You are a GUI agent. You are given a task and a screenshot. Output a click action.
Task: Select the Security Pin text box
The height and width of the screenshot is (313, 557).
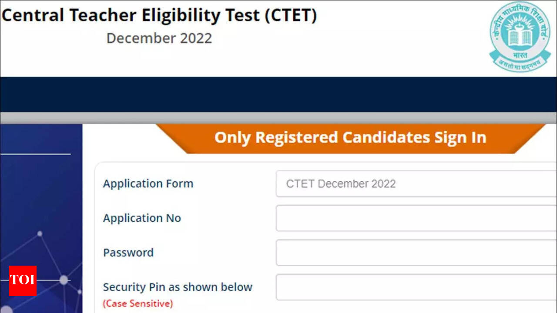pyautogui.click(x=416, y=287)
